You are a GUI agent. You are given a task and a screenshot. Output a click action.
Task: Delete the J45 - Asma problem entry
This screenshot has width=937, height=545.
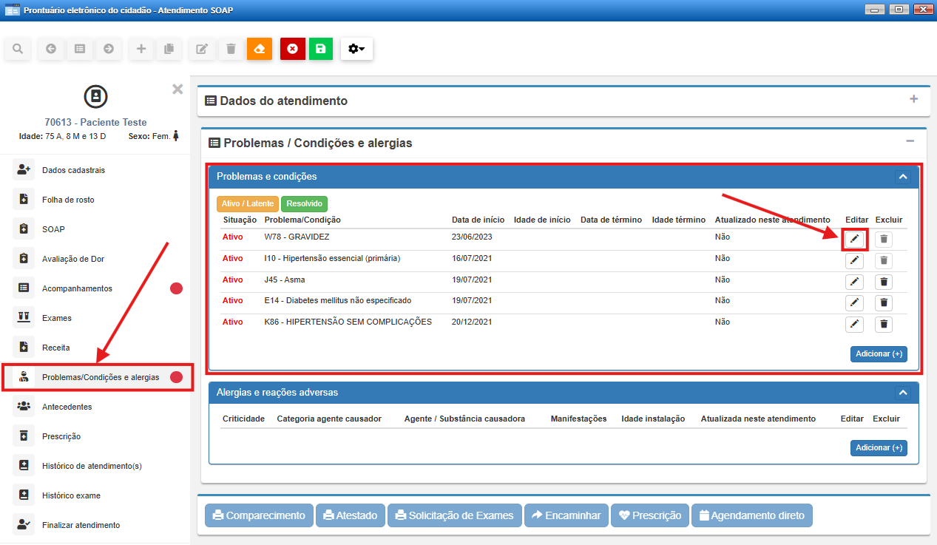point(884,282)
